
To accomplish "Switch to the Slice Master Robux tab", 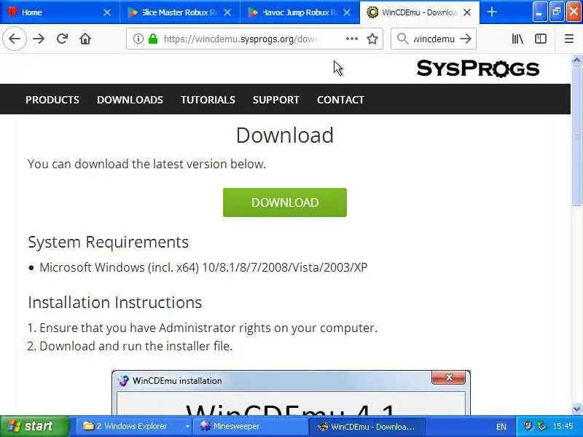I will pyautogui.click(x=180, y=12).
